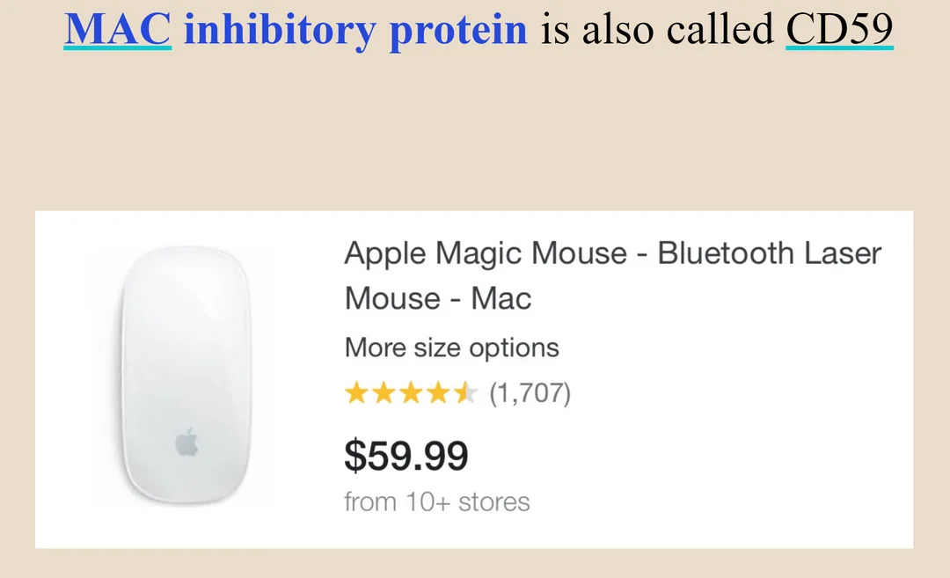950x578 pixels.
Task: Click the blue 'inhibitory protein' text
Action: pos(355,29)
